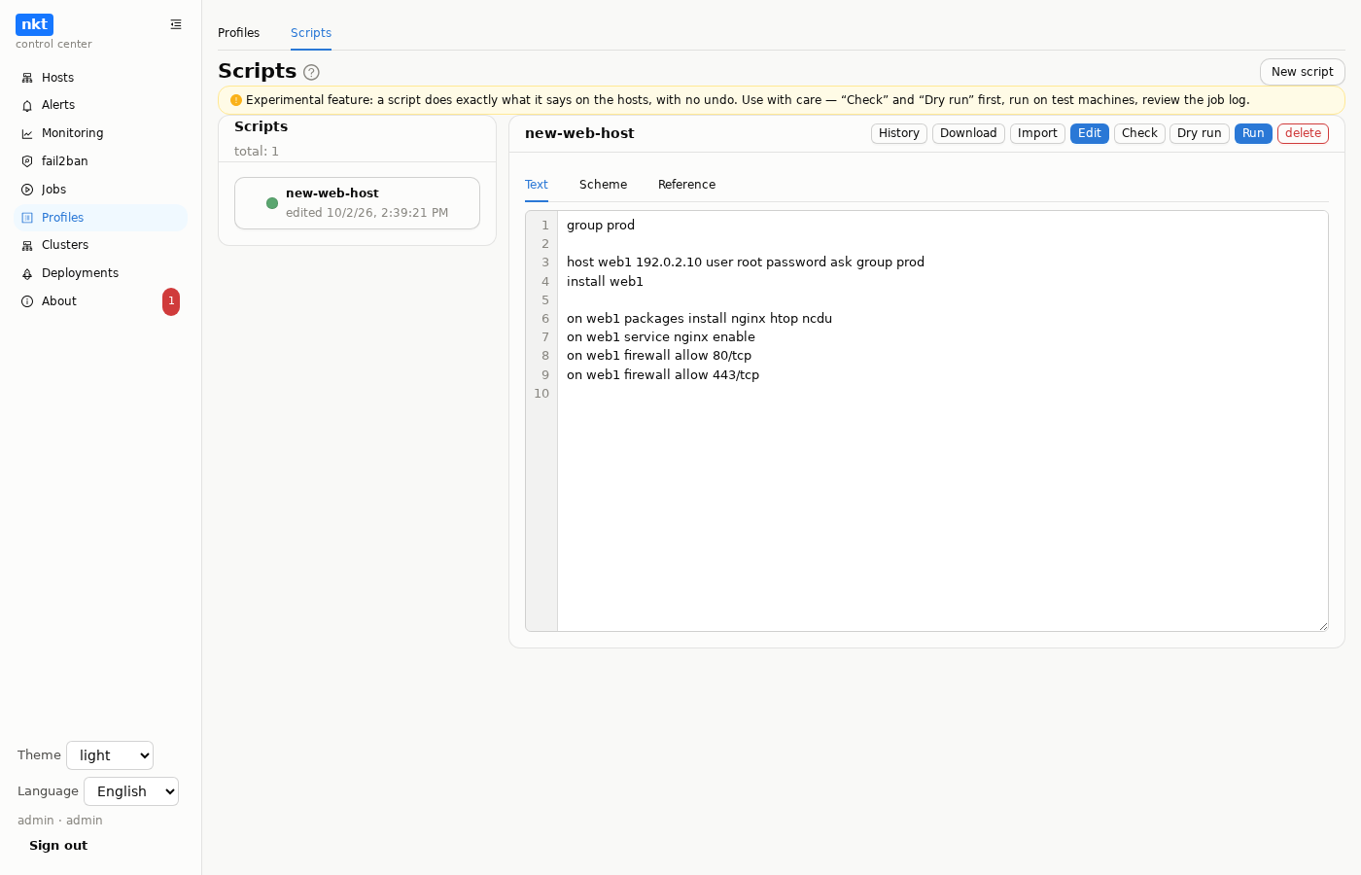Click the Clusters sidebar icon
Image resolution: width=1361 pixels, height=875 pixels.
tap(27, 245)
